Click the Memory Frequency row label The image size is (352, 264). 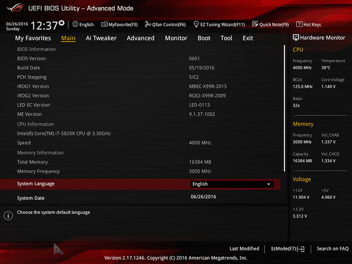(x=38, y=171)
